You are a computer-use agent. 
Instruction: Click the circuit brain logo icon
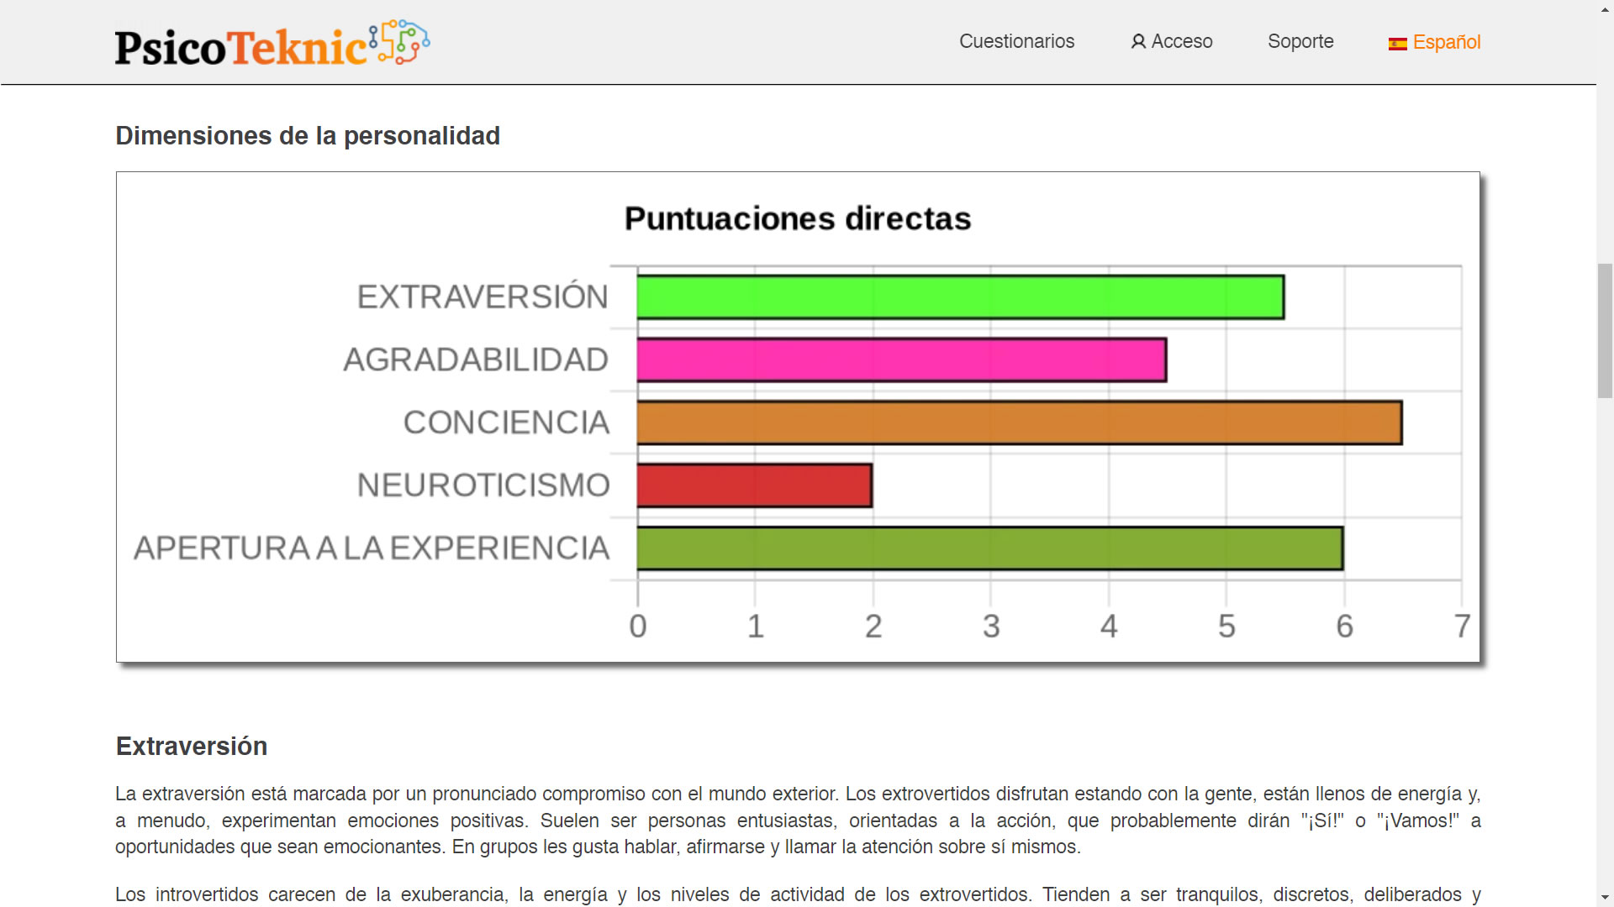pyautogui.click(x=400, y=42)
